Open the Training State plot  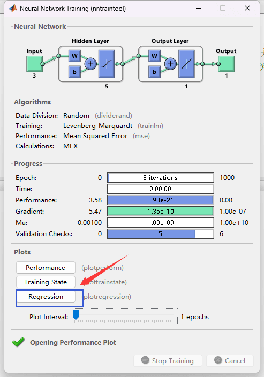[x=46, y=282]
